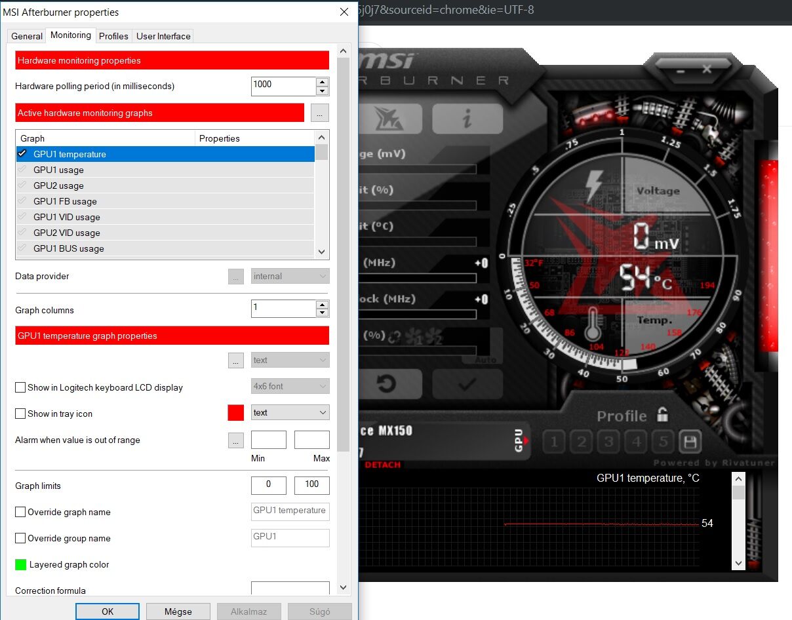792x620 pixels.
Task: Click the GPU selector arrow label
Action: point(520,440)
